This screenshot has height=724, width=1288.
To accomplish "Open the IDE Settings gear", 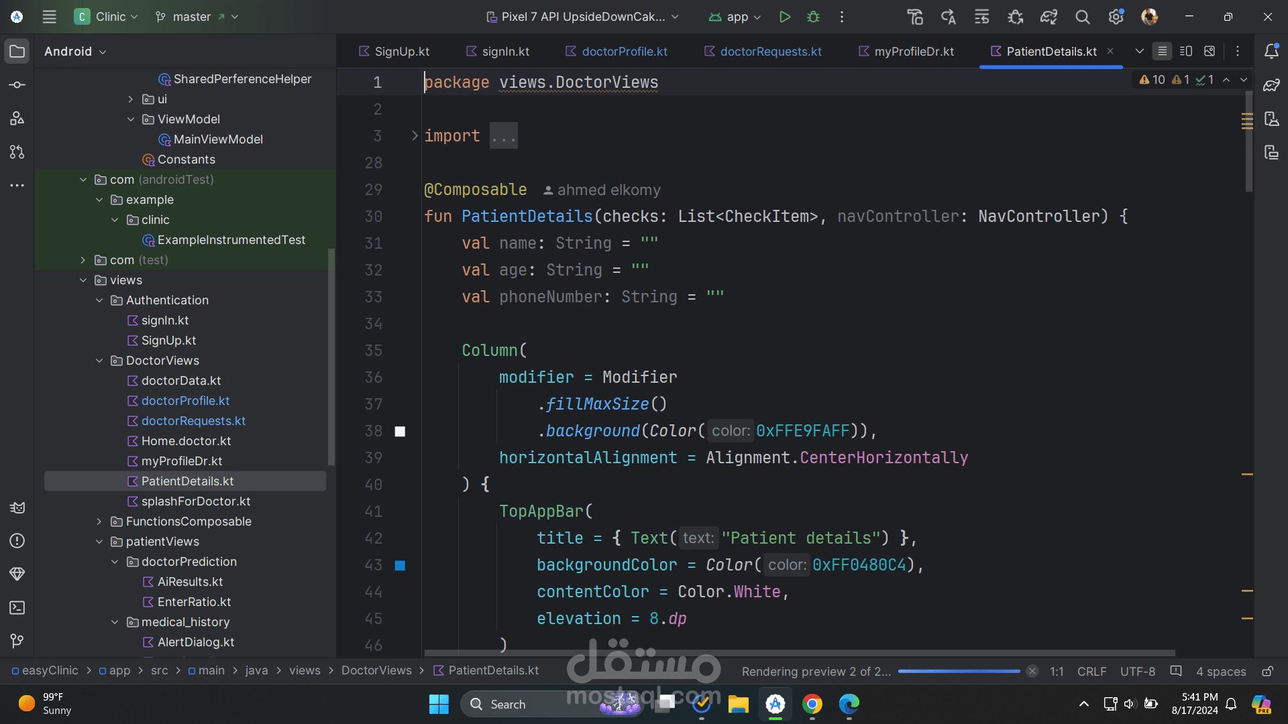I will click(1116, 17).
